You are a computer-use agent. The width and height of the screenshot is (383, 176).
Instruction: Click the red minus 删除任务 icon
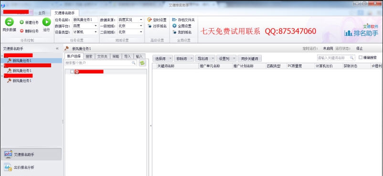click(x=22, y=31)
